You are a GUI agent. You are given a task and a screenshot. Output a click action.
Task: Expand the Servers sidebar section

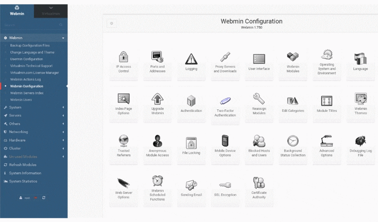(34, 115)
